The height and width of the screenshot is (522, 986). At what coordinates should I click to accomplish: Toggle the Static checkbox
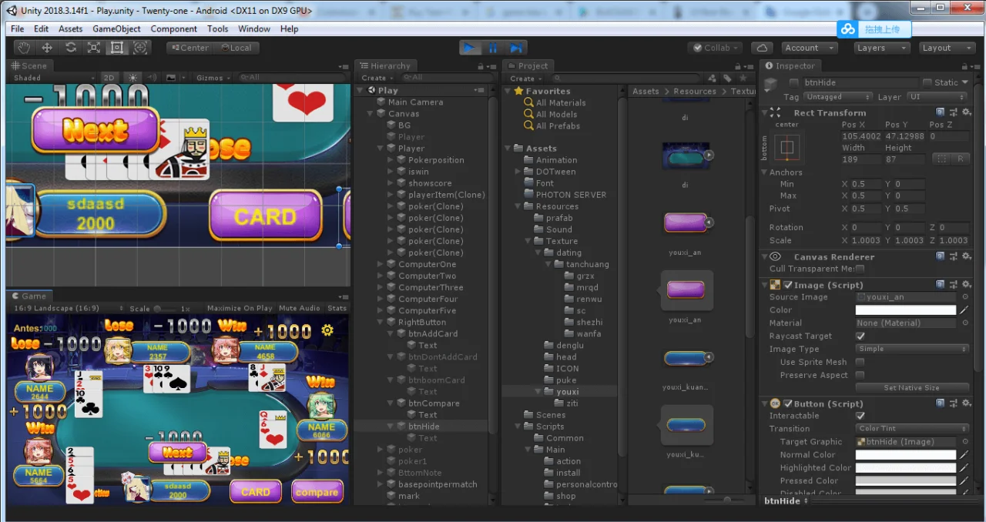pos(927,82)
